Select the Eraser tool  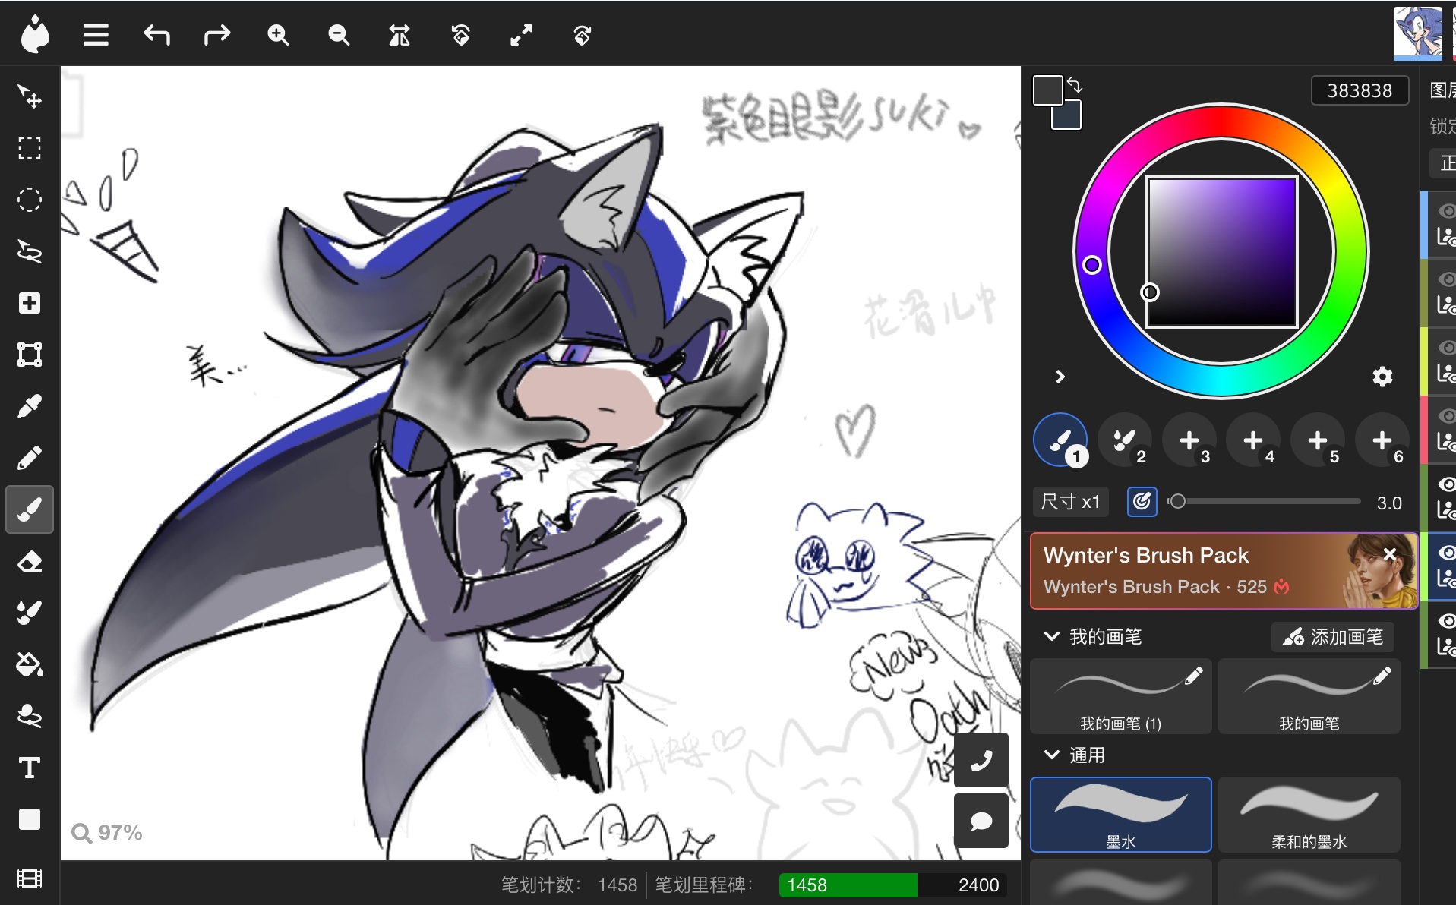[30, 562]
